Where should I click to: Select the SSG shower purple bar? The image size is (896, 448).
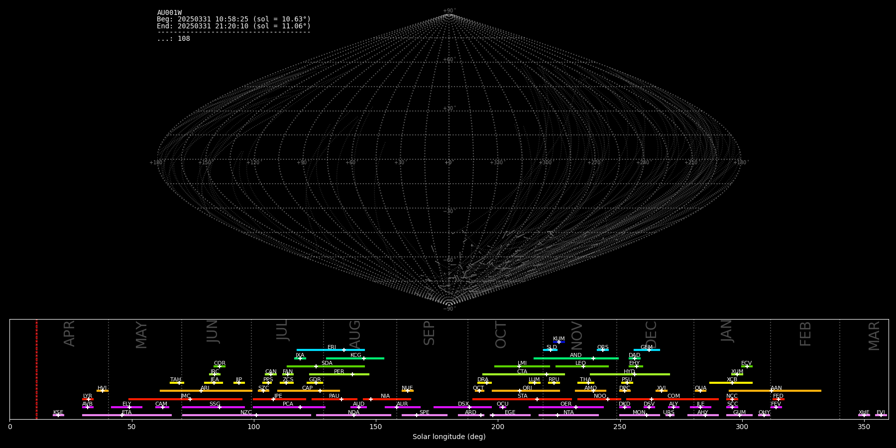(213, 407)
